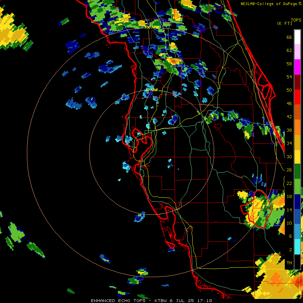The height and width of the screenshot is (303, 303).
Task: Click the 62 legend value
Action: coord(289,50)
